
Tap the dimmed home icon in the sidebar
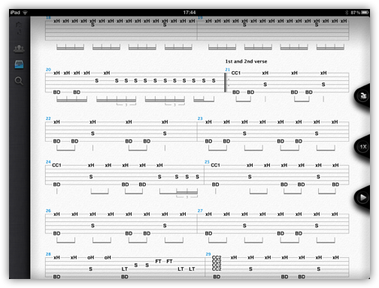pyautogui.click(x=19, y=28)
